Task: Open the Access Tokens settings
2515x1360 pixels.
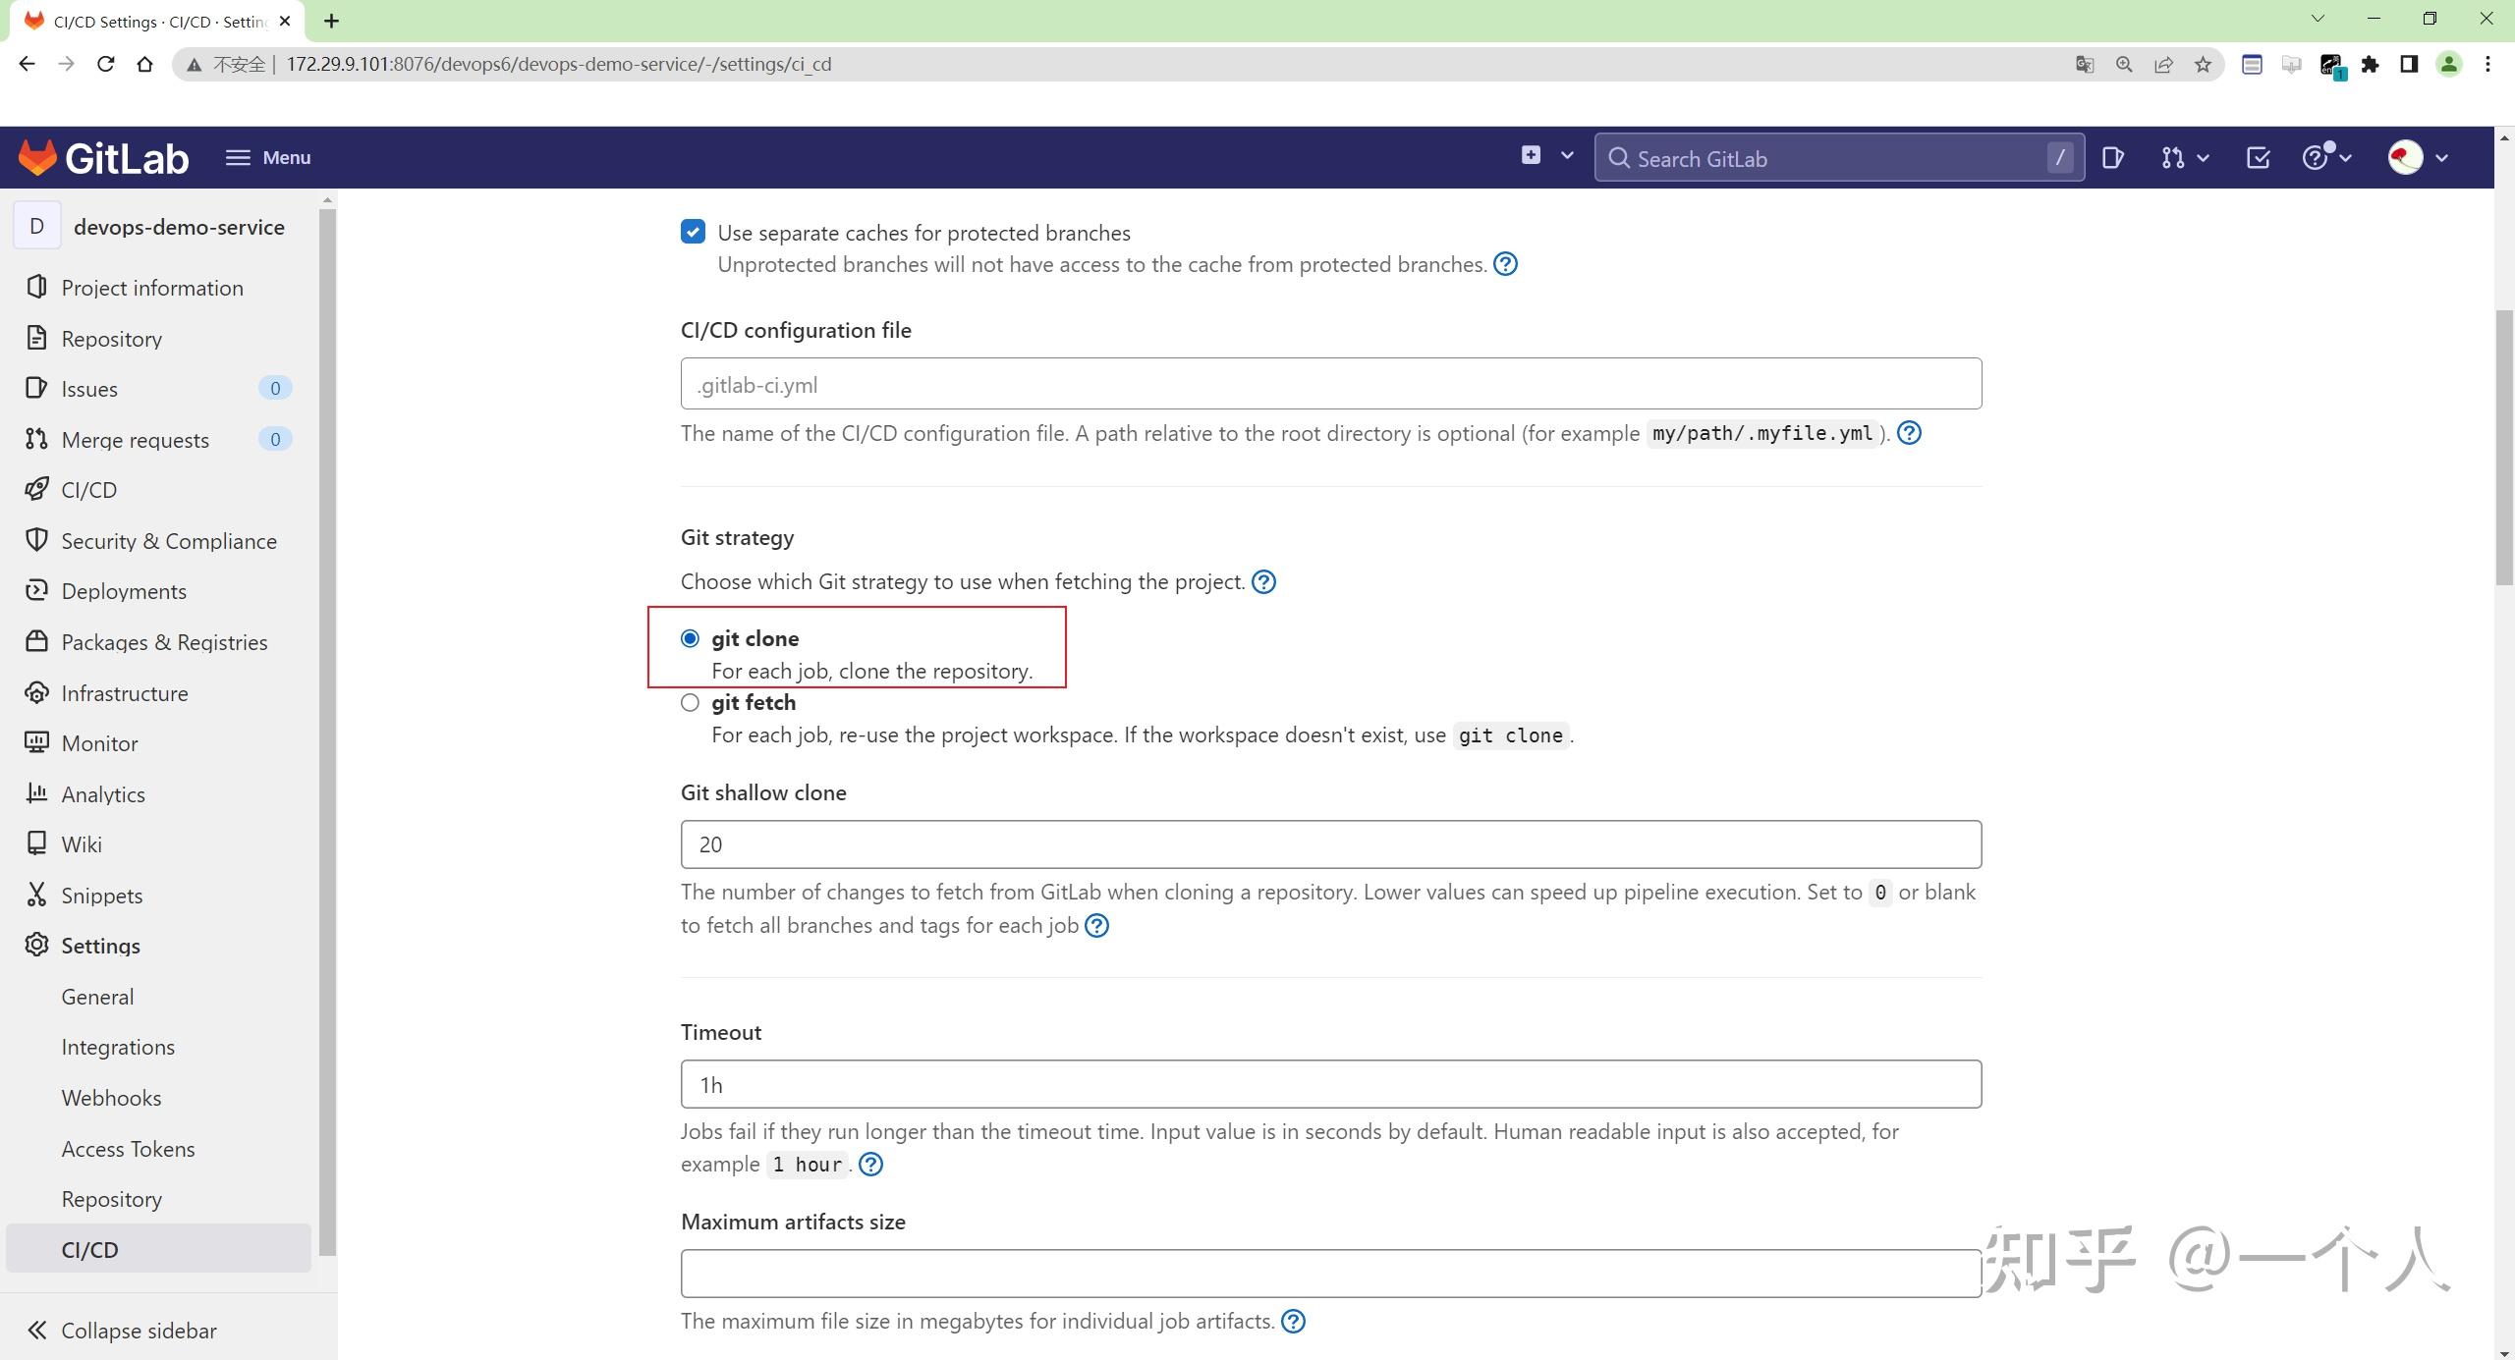Action: tap(128, 1148)
